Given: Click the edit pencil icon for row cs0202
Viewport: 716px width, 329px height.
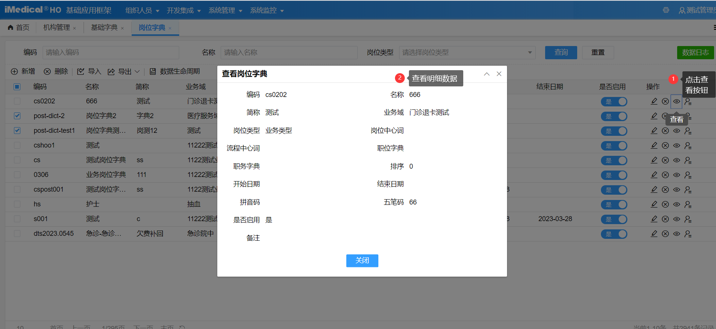Looking at the screenshot, I should tap(654, 101).
